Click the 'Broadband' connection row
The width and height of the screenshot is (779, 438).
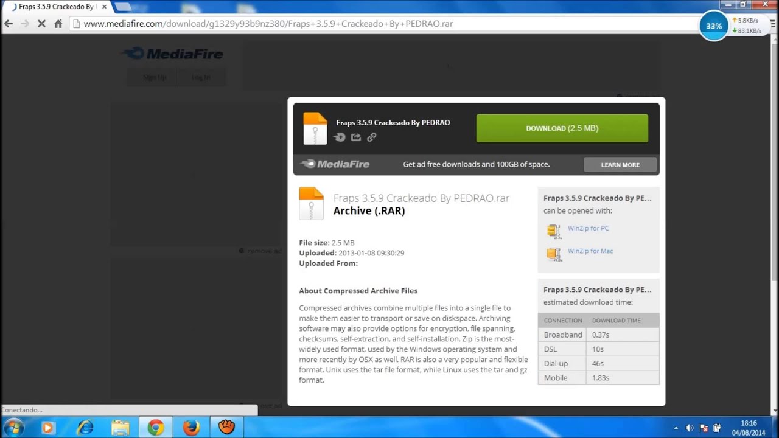tap(598, 335)
